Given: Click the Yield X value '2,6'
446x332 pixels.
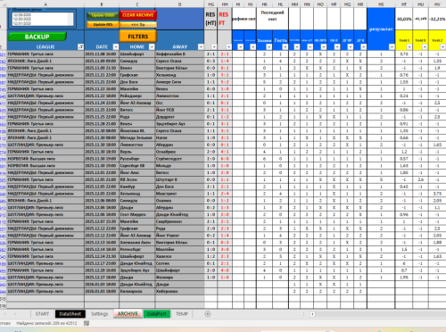Looking at the screenshot, I should 420,179.
